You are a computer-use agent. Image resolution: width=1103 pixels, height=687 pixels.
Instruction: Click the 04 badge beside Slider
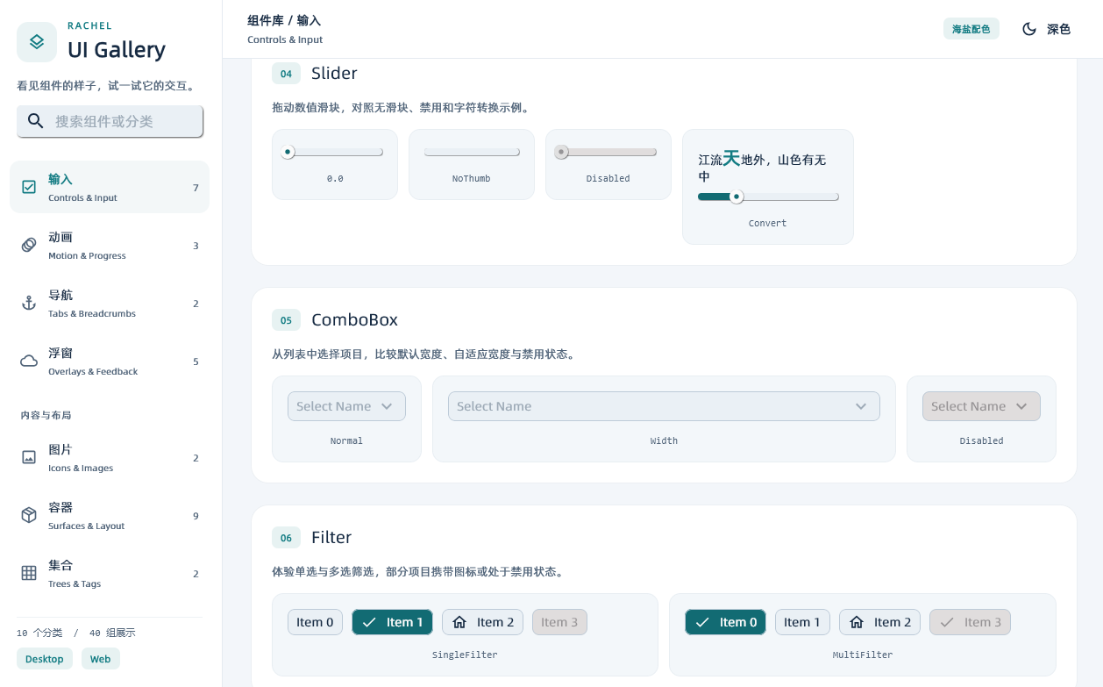[286, 74]
